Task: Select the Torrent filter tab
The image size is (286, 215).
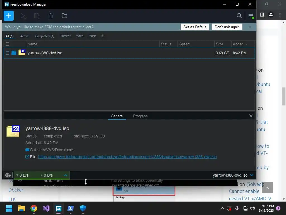Action: pos(65,36)
